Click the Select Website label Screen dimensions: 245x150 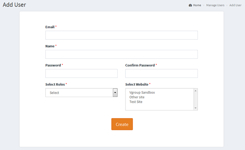tap(137, 84)
